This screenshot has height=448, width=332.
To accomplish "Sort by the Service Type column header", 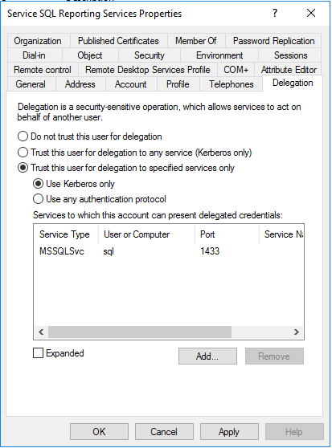I will (x=66, y=234).
